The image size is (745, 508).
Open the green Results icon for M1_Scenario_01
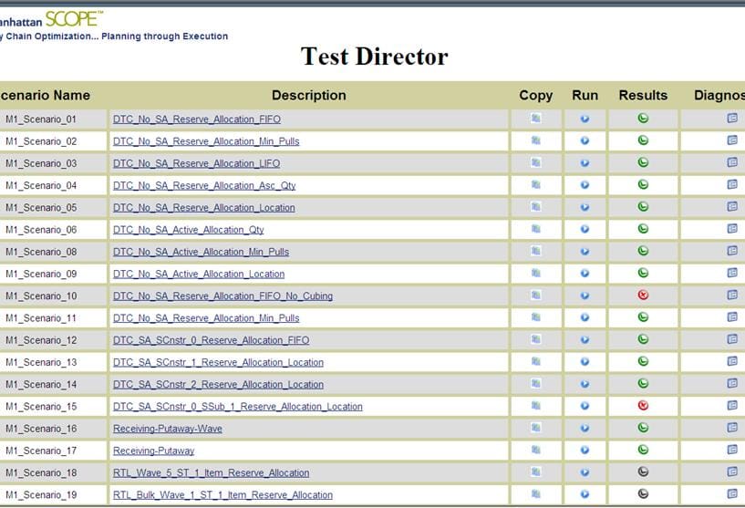tap(643, 119)
